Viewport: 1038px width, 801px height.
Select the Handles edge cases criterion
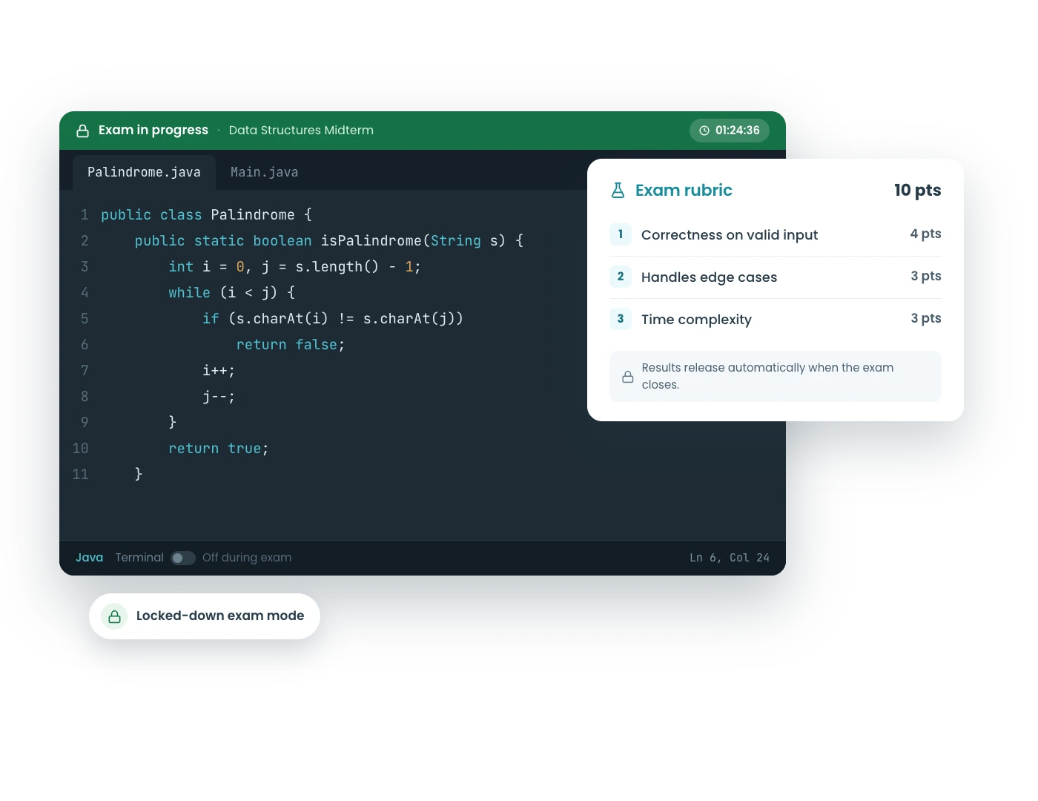(x=776, y=277)
